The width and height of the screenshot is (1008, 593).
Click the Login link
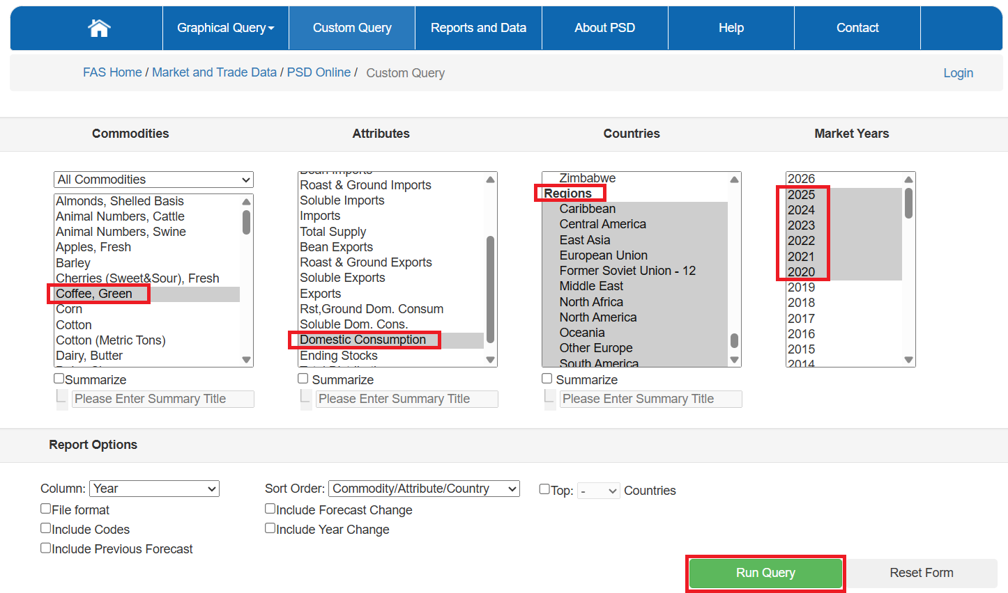tap(958, 73)
